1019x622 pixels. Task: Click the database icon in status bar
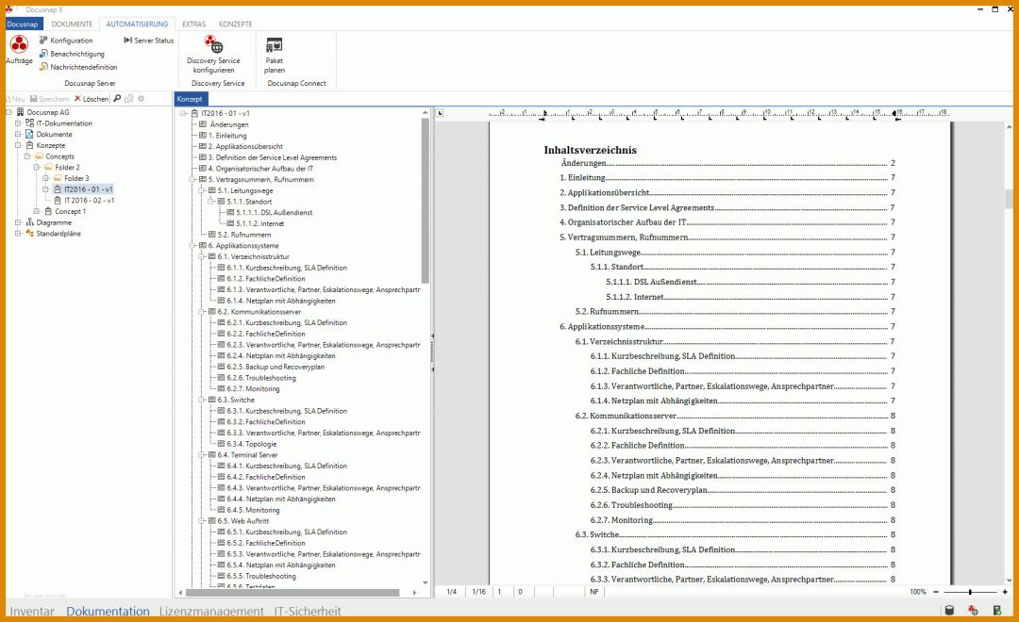pyautogui.click(x=949, y=611)
